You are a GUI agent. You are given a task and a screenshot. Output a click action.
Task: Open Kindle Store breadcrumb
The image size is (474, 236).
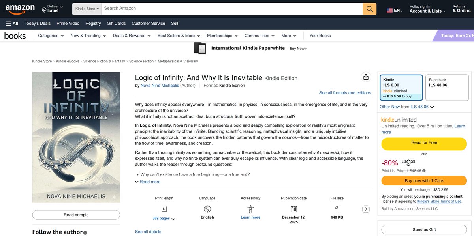[x=42, y=61]
